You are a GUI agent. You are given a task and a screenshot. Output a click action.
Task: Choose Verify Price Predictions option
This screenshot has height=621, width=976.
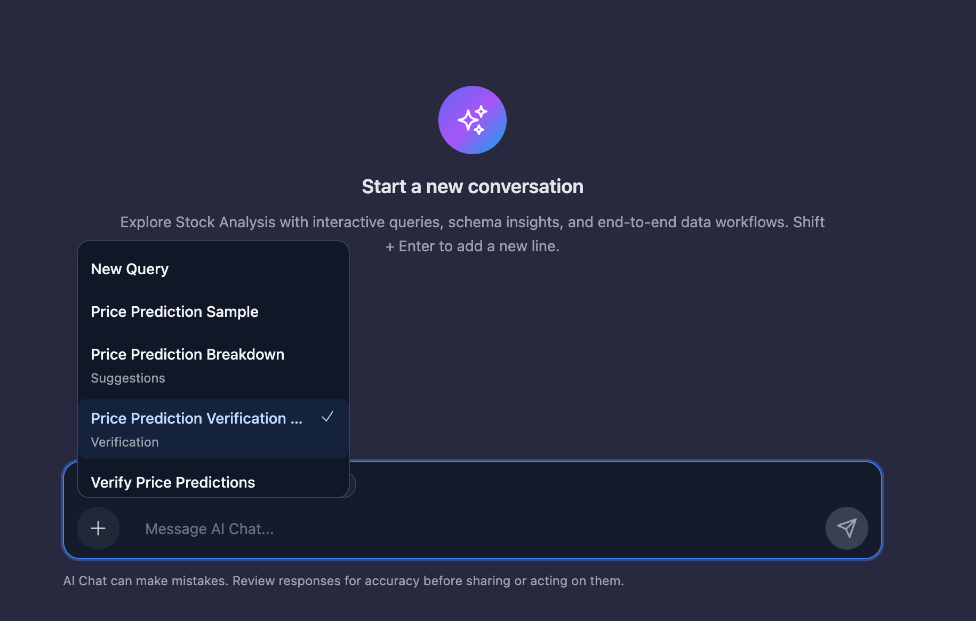point(173,482)
